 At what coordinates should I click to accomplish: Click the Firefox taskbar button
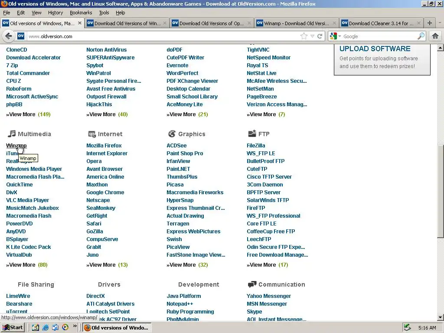point(117,328)
